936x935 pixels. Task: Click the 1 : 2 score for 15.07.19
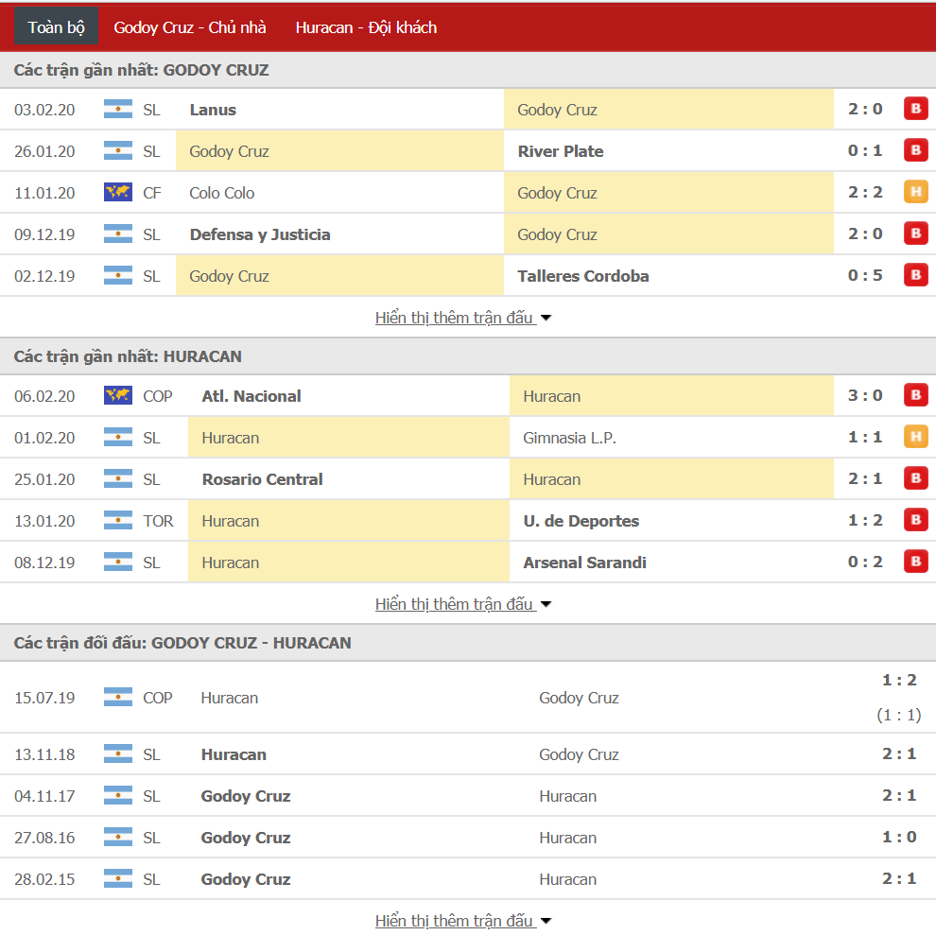click(x=899, y=680)
